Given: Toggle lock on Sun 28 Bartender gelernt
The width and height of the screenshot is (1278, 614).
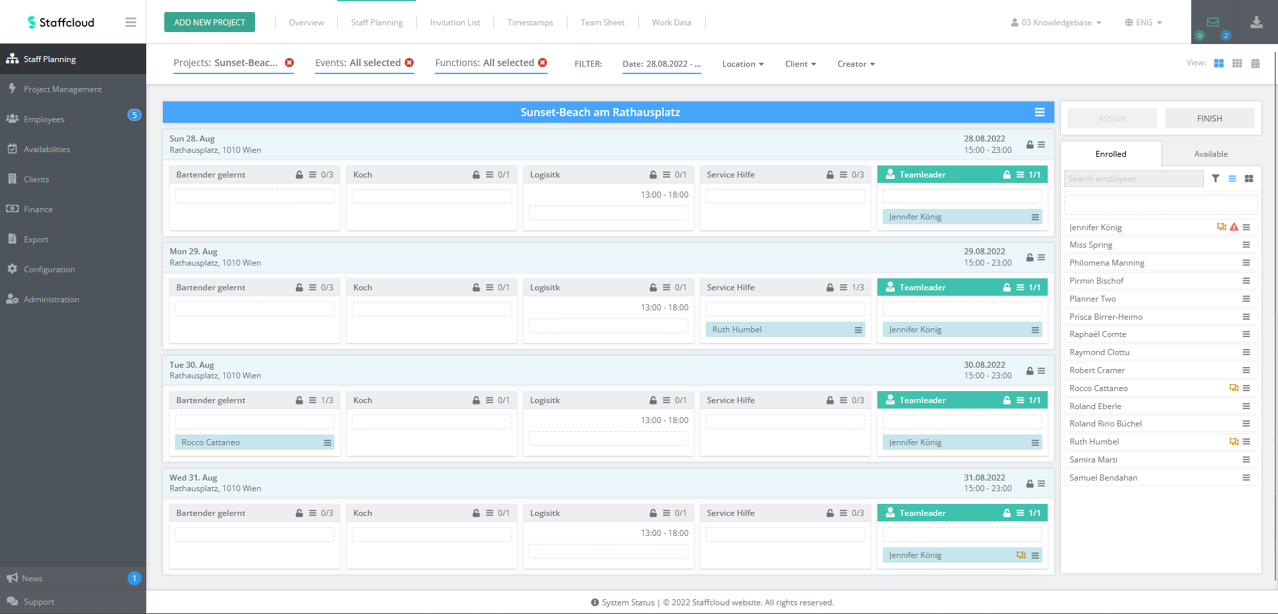Looking at the screenshot, I should tap(299, 175).
